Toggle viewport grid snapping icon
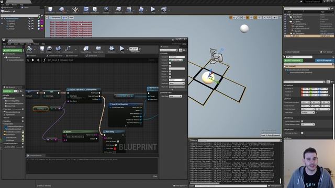The width and height of the screenshot is (335, 188). tap(248, 17)
